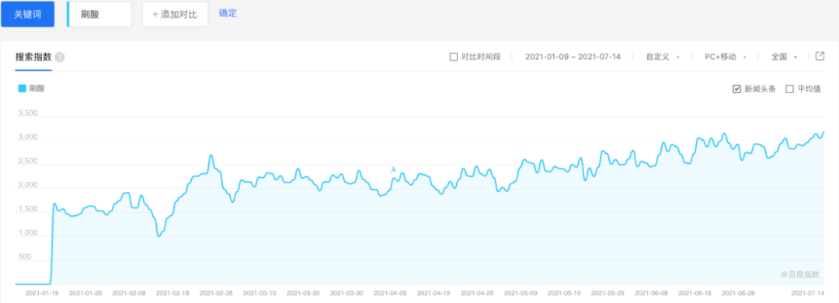Image resolution: width=839 pixels, height=303 pixels.
Task: Open date range 2021-01-09 ~ 2021-07-14 picker
Action: 573,57
